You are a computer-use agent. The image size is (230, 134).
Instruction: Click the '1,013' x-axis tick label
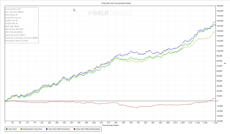coord(175,123)
